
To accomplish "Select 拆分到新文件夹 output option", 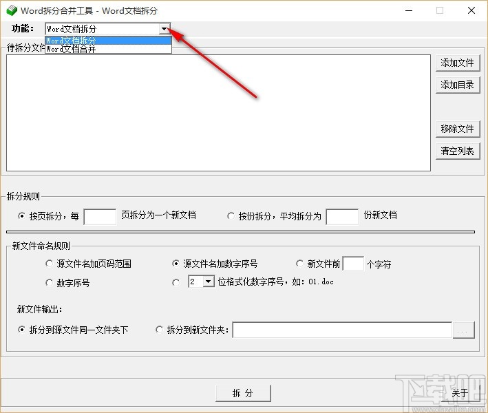I will pos(159,330).
